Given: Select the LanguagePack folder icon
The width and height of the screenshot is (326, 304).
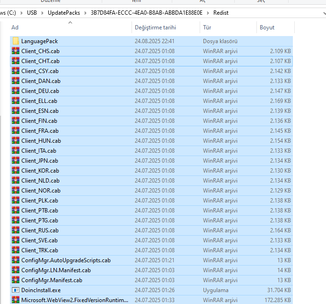Looking at the screenshot, I should (16, 41).
